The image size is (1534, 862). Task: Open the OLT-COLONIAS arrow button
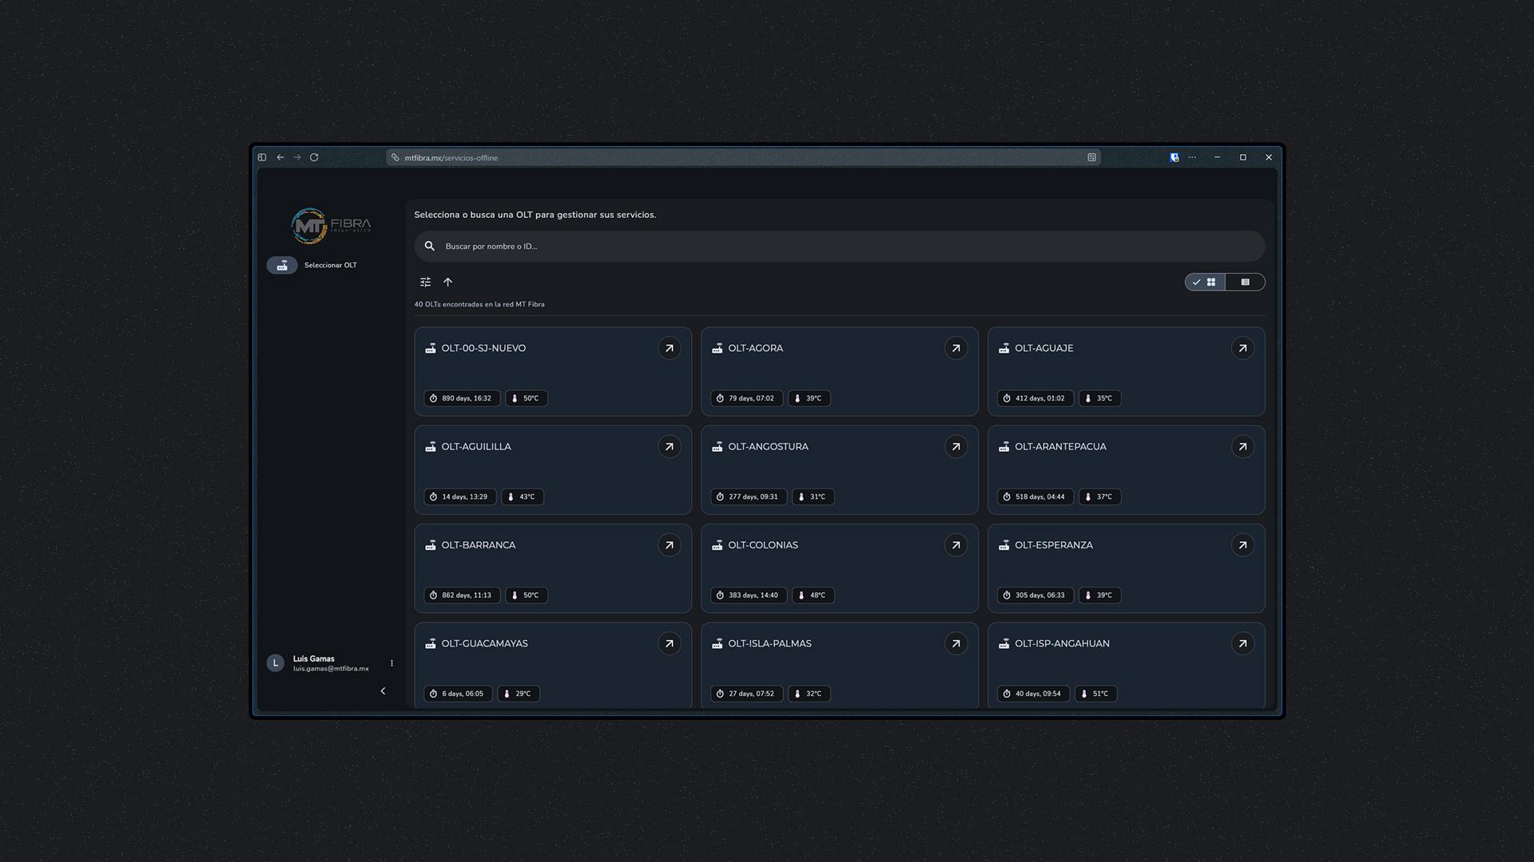tap(956, 545)
